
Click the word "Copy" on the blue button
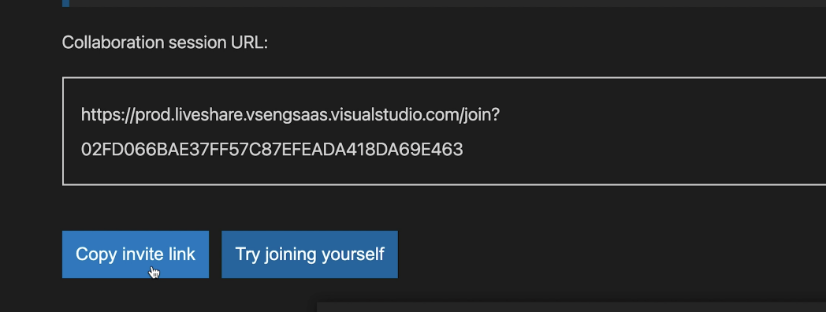coord(96,254)
